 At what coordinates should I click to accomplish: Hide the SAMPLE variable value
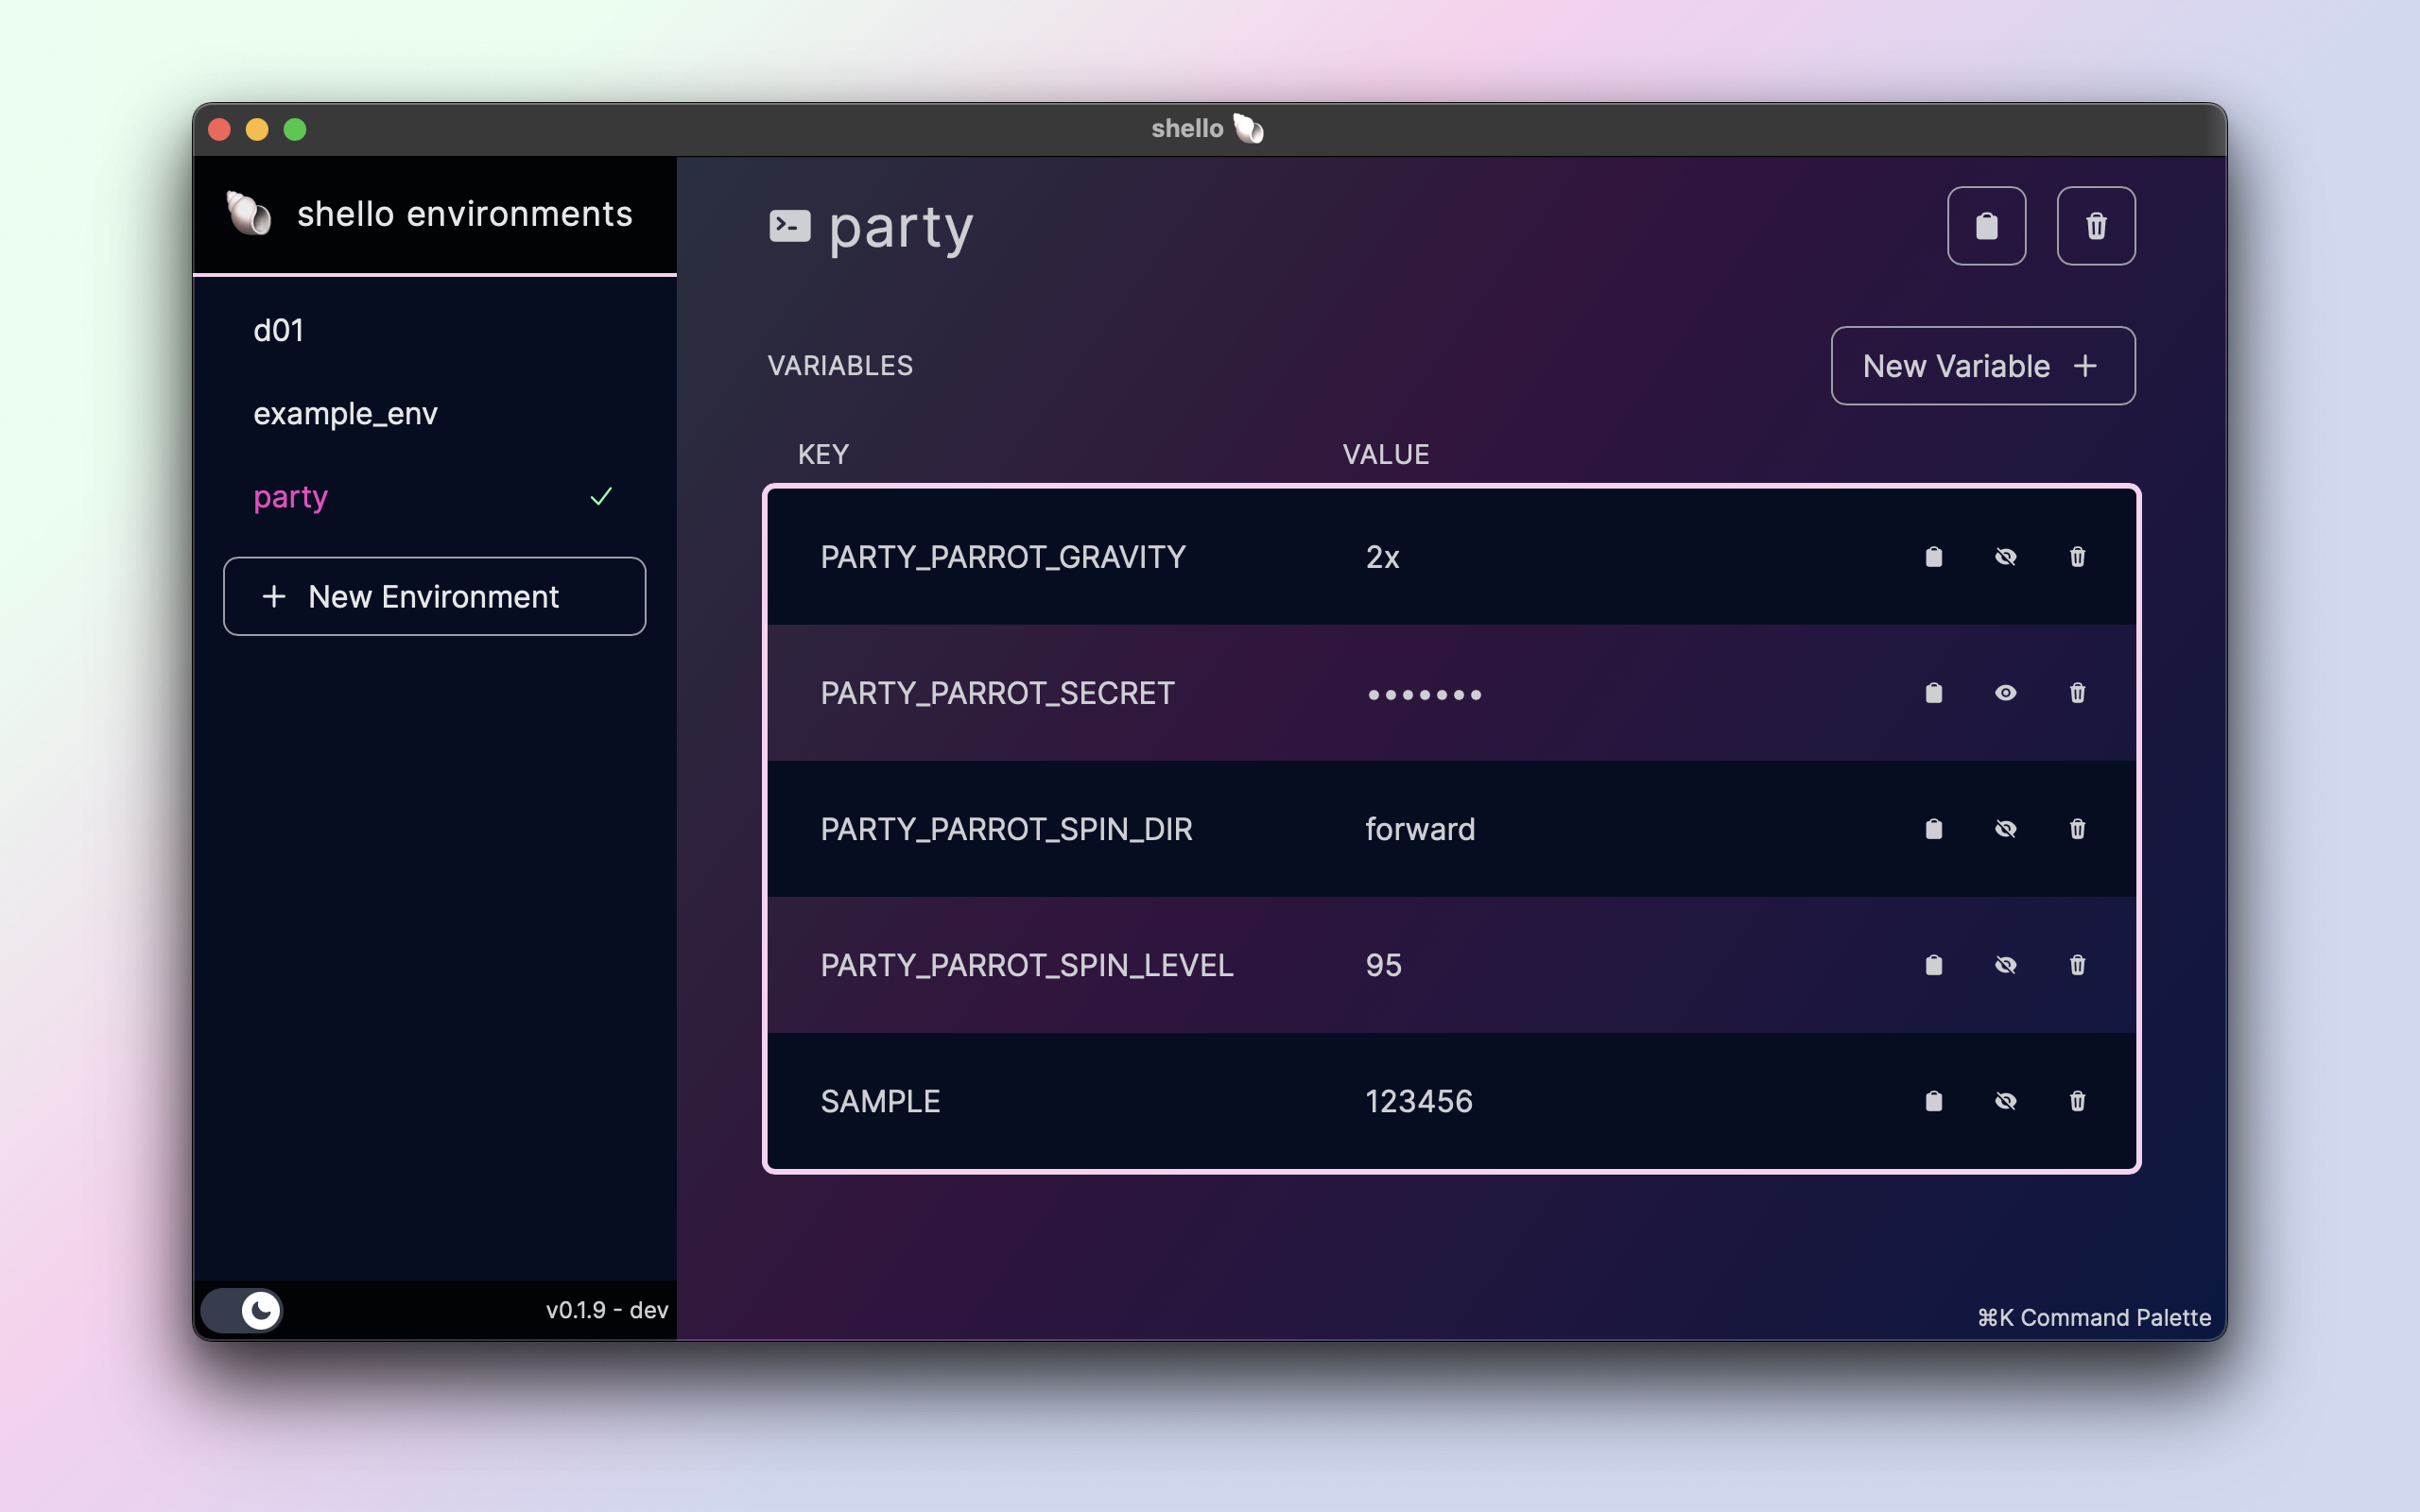(2005, 1101)
